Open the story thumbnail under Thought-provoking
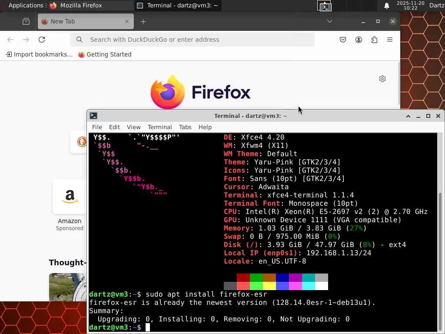The height and width of the screenshot is (334, 445). pyautogui.click(x=68, y=287)
